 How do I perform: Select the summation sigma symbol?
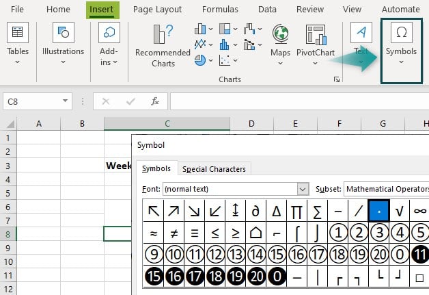(318, 211)
